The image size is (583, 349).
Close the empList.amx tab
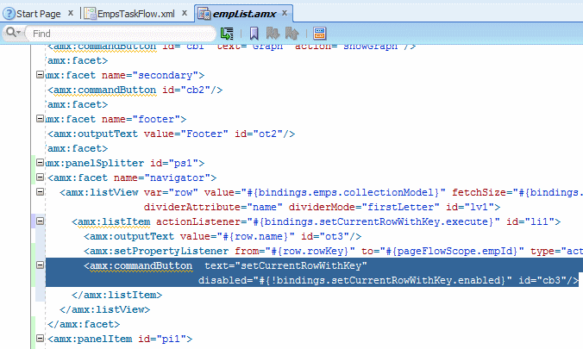[x=285, y=13]
